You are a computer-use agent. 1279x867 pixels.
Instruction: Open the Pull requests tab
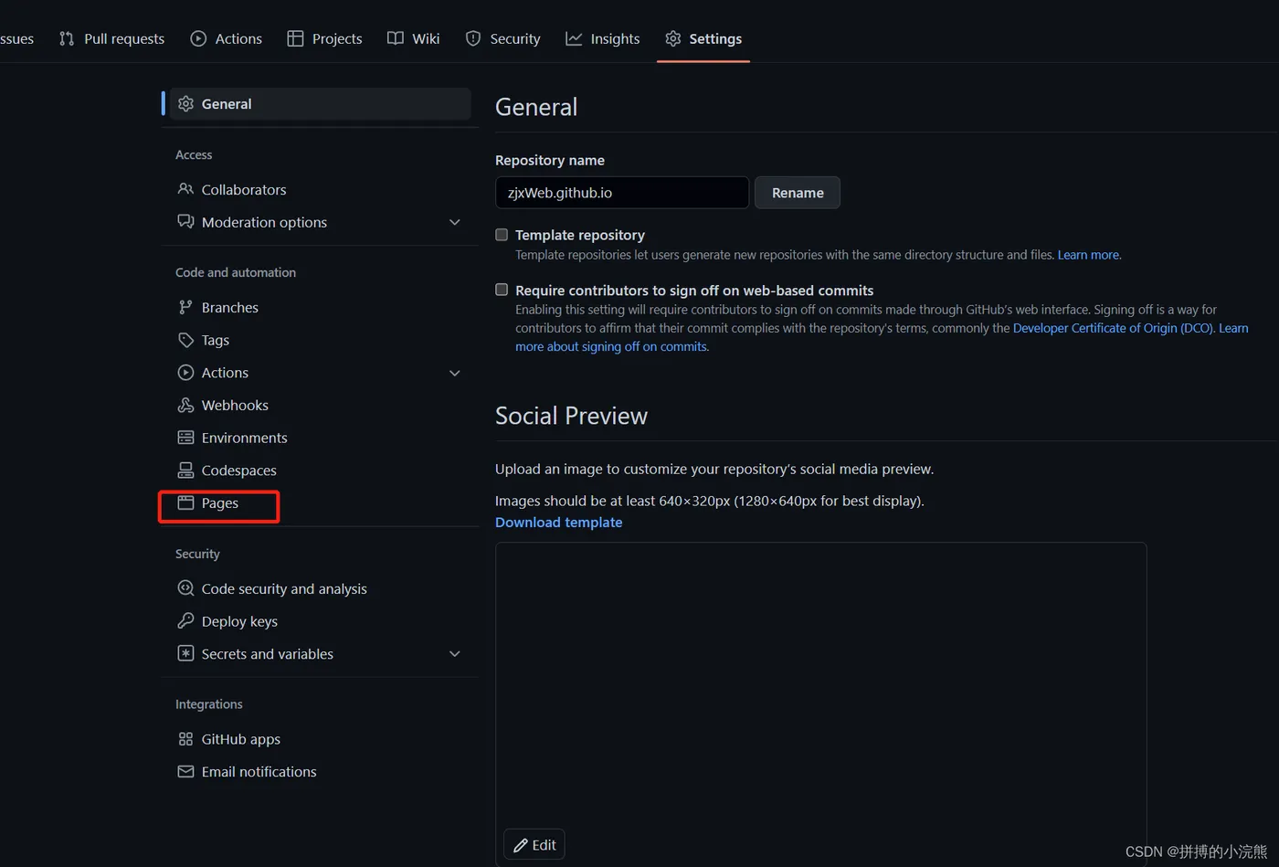point(111,38)
